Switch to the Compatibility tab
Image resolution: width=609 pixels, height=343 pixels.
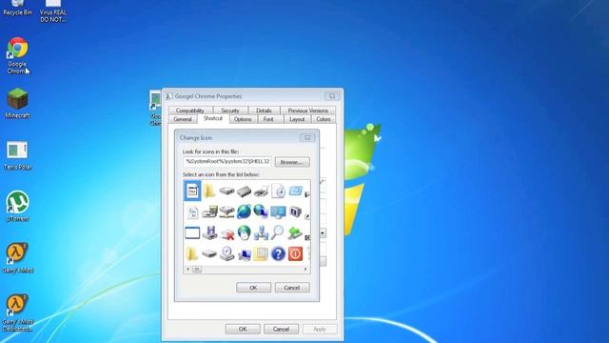click(190, 111)
